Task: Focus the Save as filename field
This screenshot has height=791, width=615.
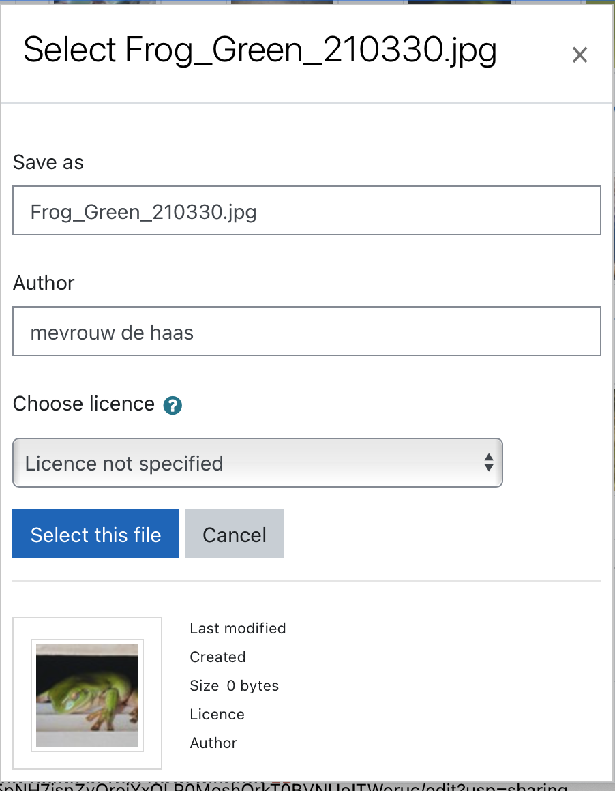Action: [x=307, y=210]
